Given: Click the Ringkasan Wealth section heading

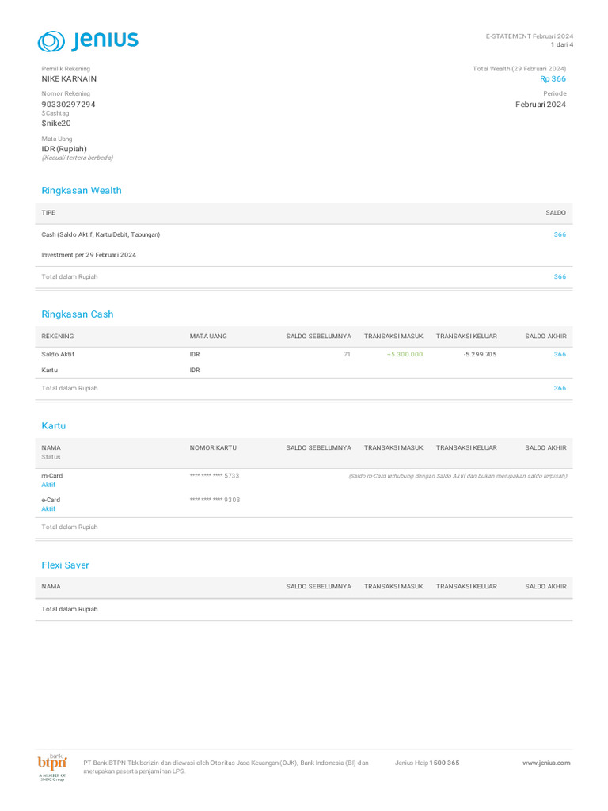Looking at the screenshot, I should pyautogui.click(x=82, y=191).
